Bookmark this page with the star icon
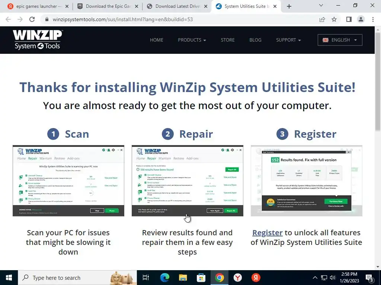 click(x=334, y=19)
